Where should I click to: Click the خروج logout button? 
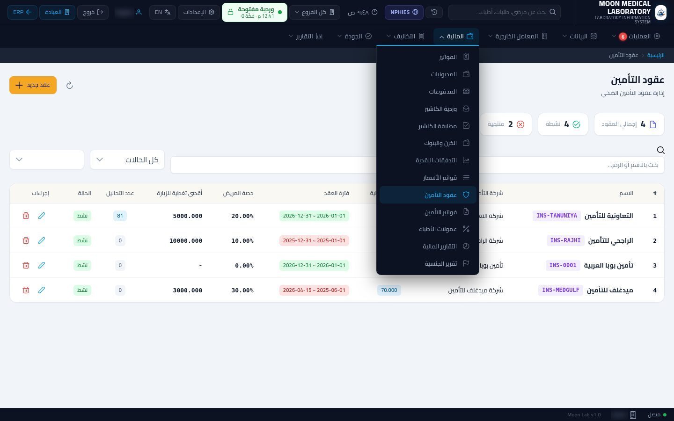click(93, 12)
